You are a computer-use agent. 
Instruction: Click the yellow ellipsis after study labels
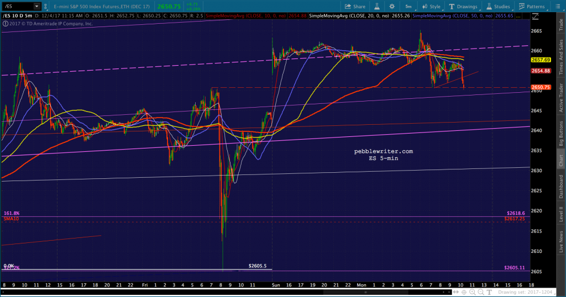[520, 16]
